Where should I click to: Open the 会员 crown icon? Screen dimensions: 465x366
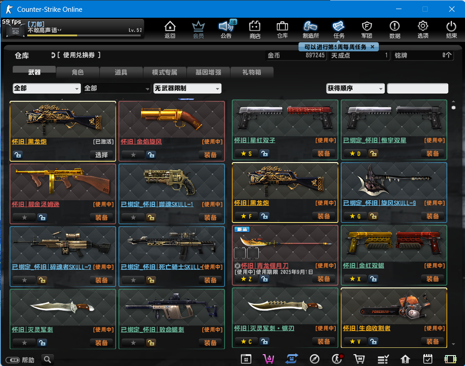[x=198, y=29]
